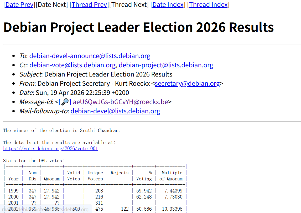Click the page heading about 2026 Results
This screenshot has height=213, width=301.
click(x=139, y=27)
